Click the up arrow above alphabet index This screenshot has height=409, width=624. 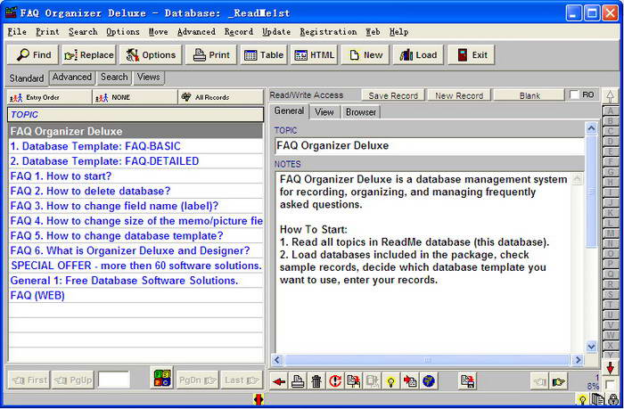pos(610,96)
